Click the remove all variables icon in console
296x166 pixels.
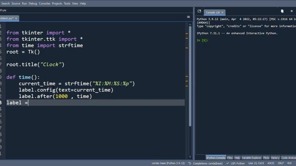pos(282,11)
